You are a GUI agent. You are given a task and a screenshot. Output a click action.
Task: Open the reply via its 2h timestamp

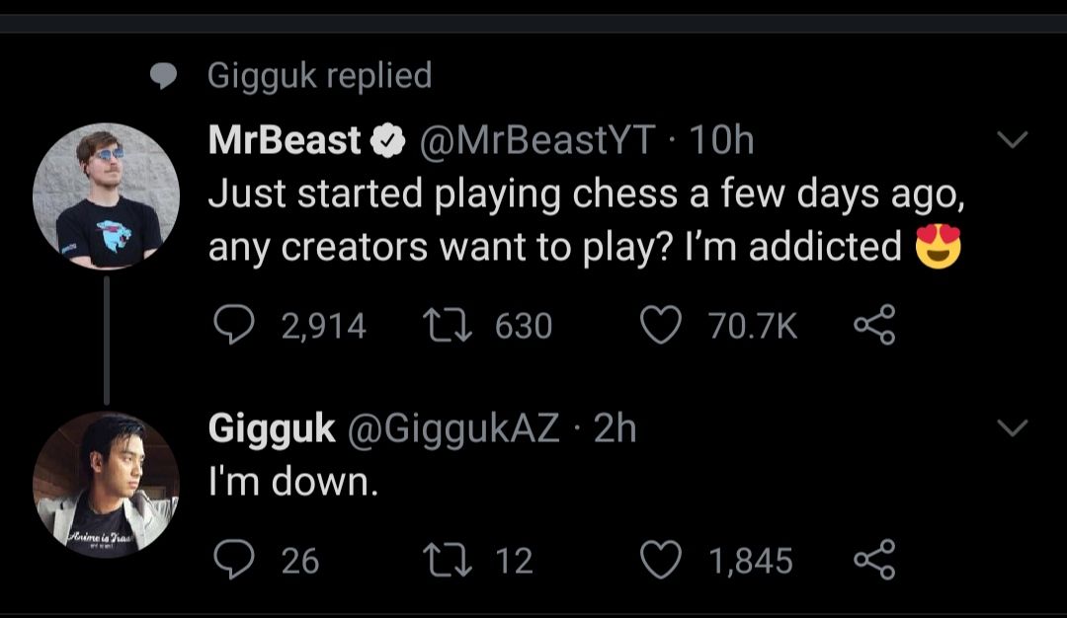click(614, 428)
